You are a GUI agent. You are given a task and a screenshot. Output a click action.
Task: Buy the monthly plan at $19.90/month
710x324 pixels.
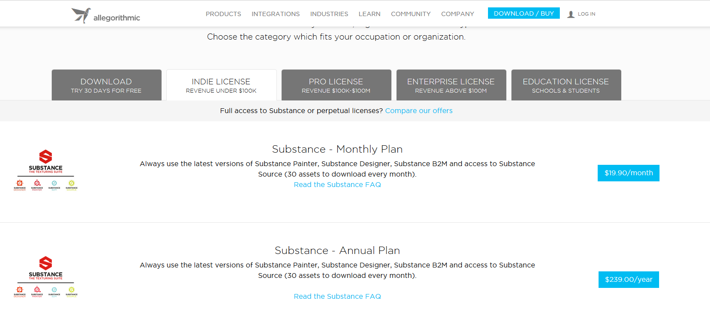[x=629, y=173]
